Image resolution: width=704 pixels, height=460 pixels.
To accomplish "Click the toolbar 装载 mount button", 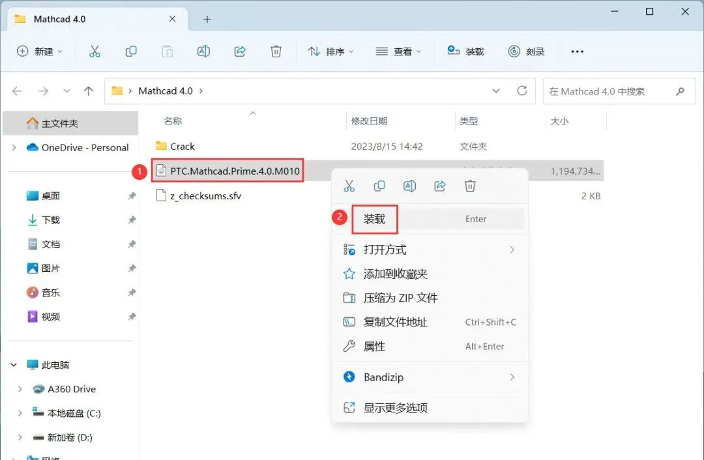I will (x=465, y=51).
